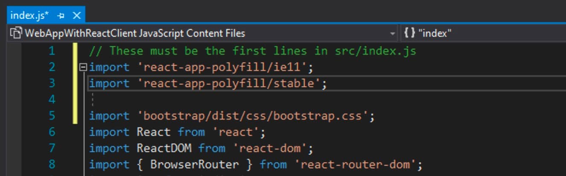Screen dimensions: 566x176
Task: Click 'bootstrap/dist/css/bootstrap.css' string
Action: (x=253, y=116)
